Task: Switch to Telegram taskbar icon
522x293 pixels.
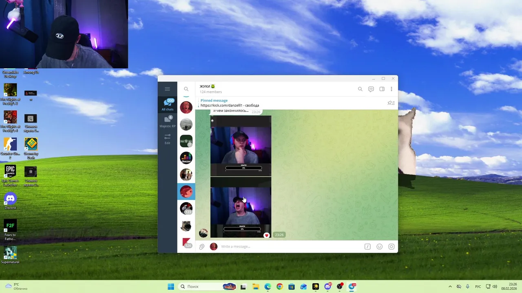Action: pos(352,286)
